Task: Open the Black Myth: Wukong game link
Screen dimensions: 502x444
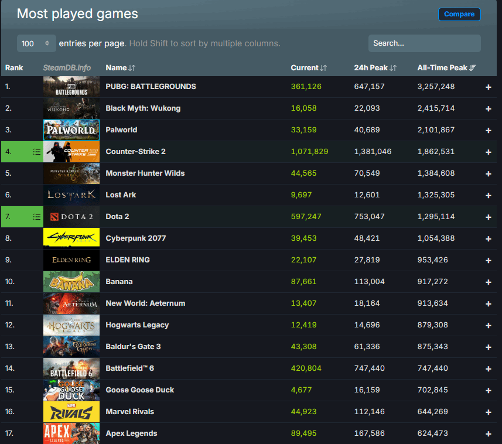Action: tap(143, 108)
